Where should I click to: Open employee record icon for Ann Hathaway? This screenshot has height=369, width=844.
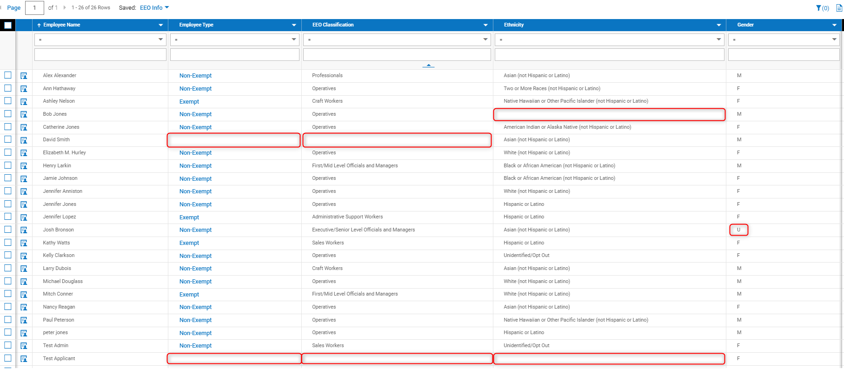[x=24, y=89]
